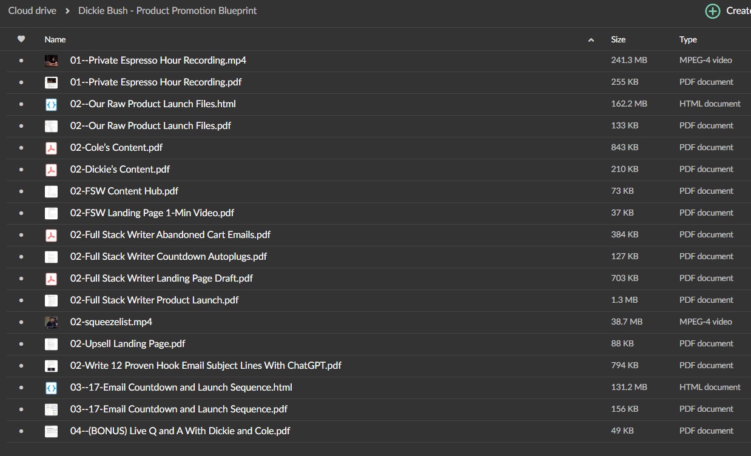Select the Dickie Bush Product Promotion Blueprint breadcrumb

click(x=167, y=11)
